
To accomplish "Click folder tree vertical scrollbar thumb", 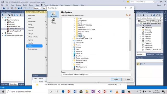I will click(x=130, y=45).
